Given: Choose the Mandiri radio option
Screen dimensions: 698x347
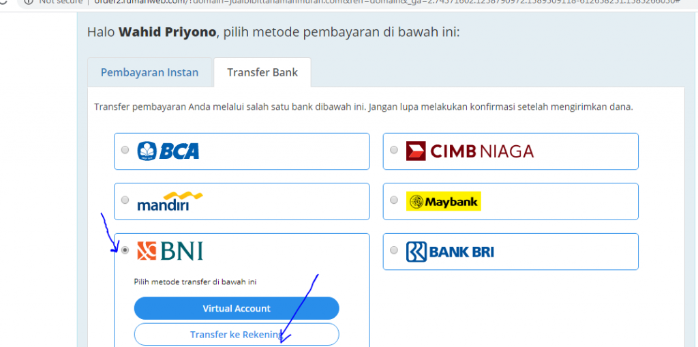Looking at the screenshot, I should [125, 200].
